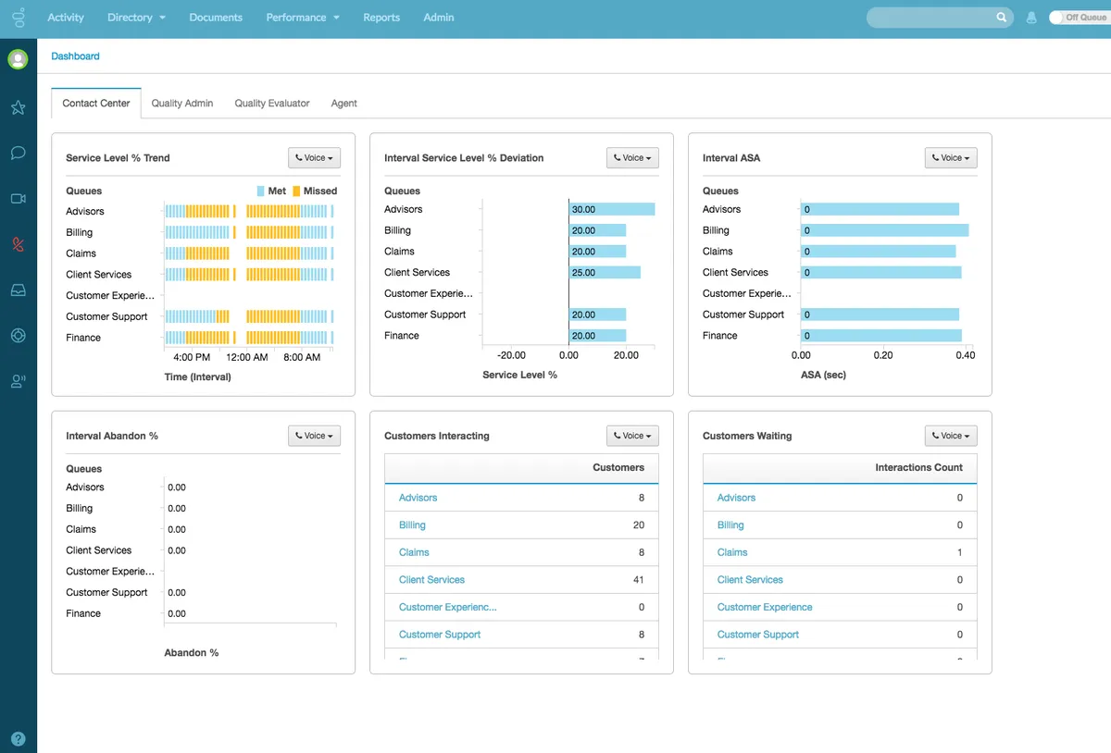Open the inbox from the sidebar
Screen dimensions: 1111x753
click(18, 290)
